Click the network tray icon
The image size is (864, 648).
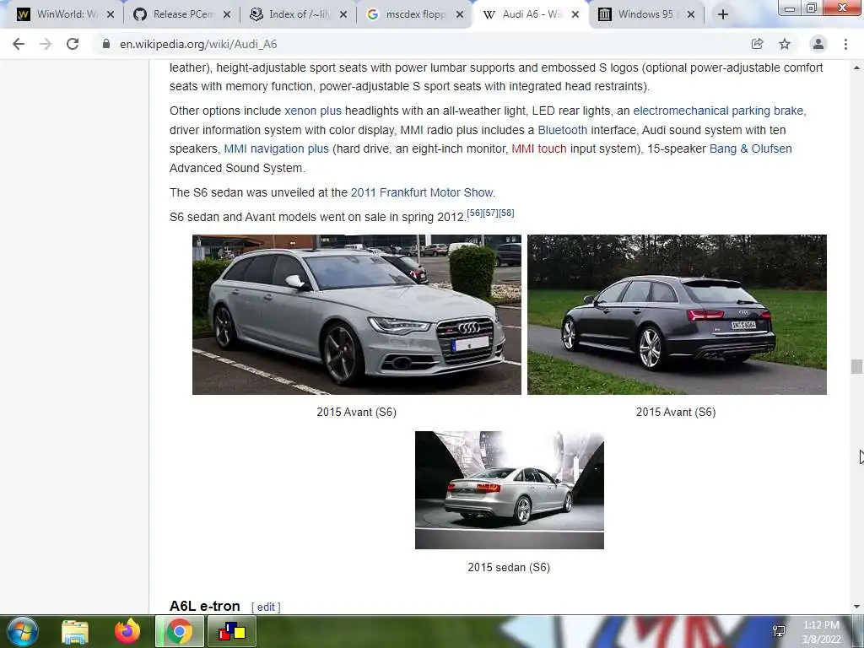779,631
